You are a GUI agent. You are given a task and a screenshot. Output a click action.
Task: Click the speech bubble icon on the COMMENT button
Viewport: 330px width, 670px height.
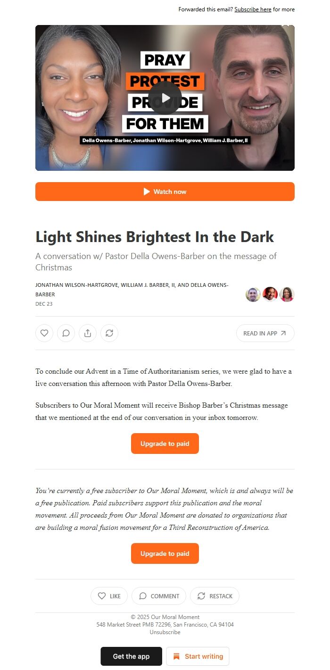(143, 596)
